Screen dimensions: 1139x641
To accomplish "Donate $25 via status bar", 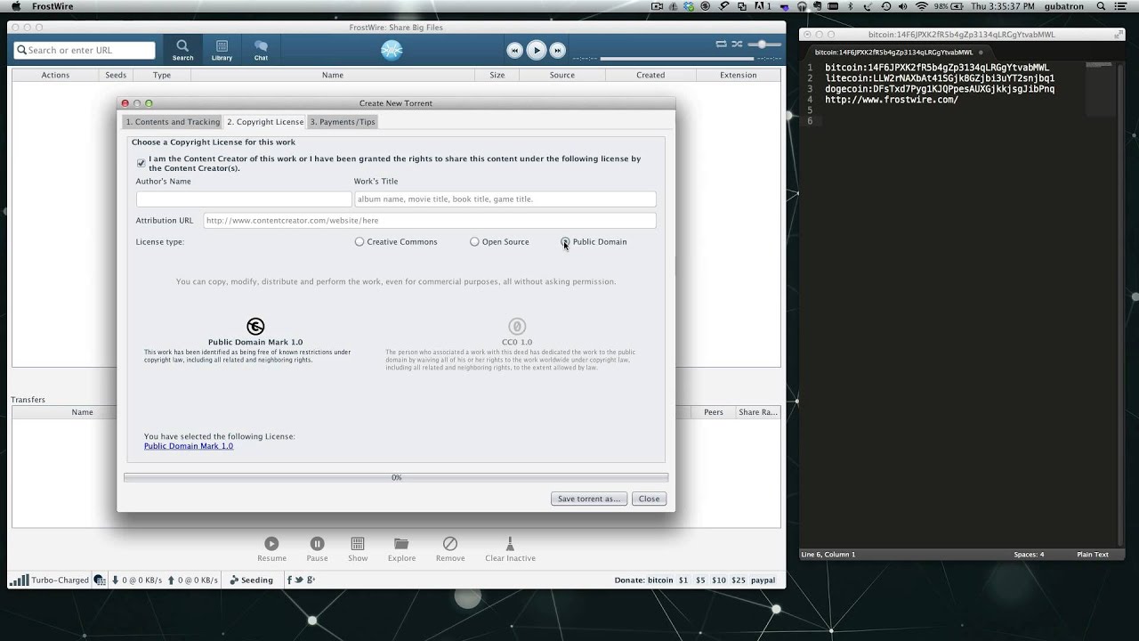I will [739, 580].
